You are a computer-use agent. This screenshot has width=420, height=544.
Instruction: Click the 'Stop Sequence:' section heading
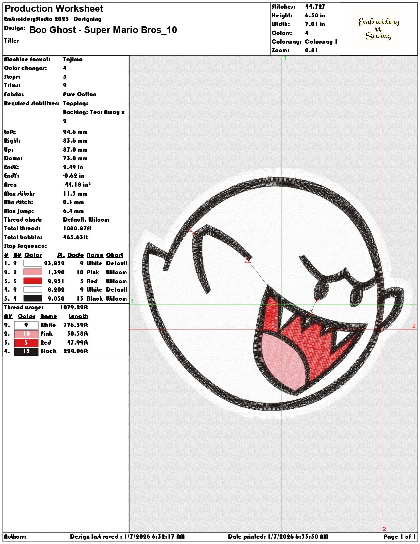point(25,246)
